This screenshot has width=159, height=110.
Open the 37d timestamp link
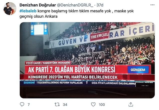(100, 5)
